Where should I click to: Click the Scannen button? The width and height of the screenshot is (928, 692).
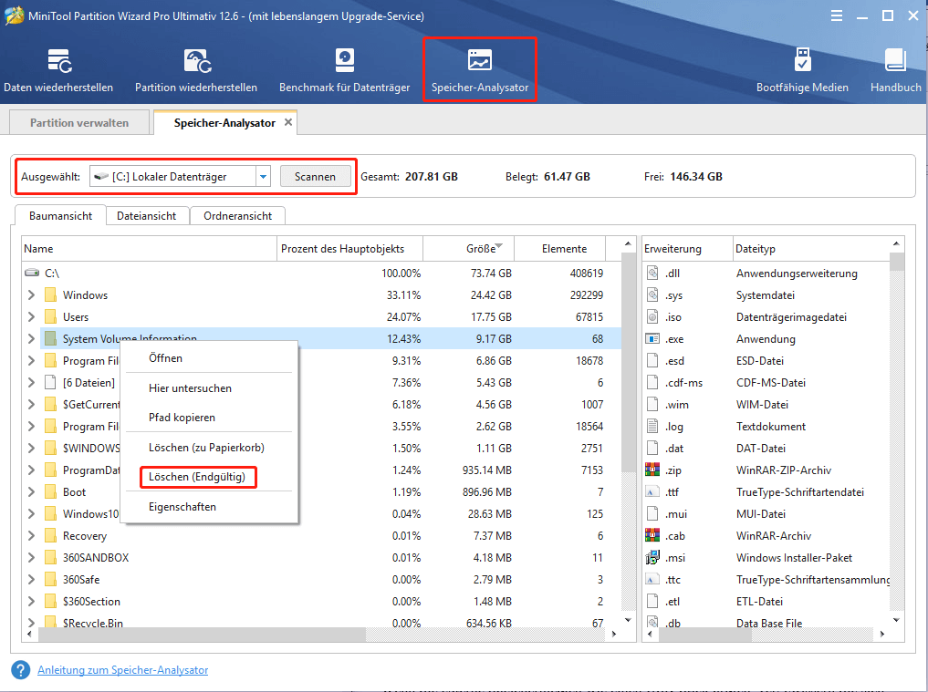coord(315,176)
